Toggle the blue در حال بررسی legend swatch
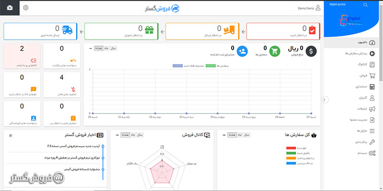 pos(291,163)
